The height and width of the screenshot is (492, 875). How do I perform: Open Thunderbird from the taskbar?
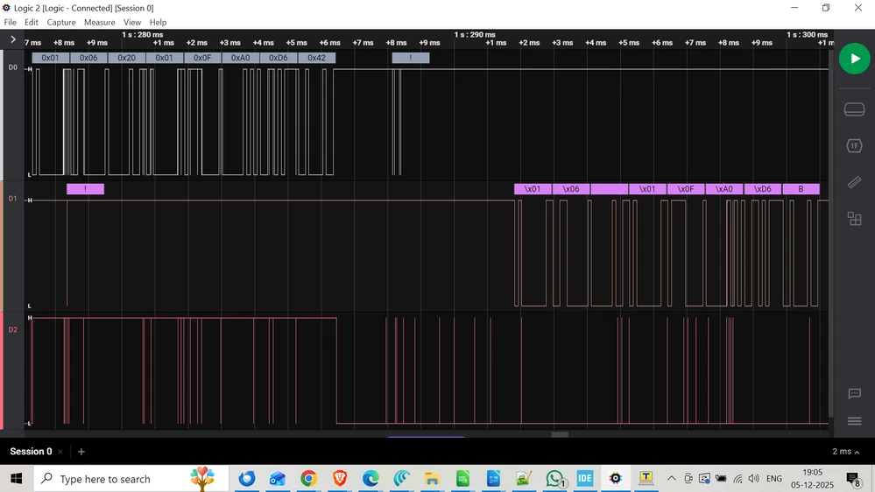247,479
